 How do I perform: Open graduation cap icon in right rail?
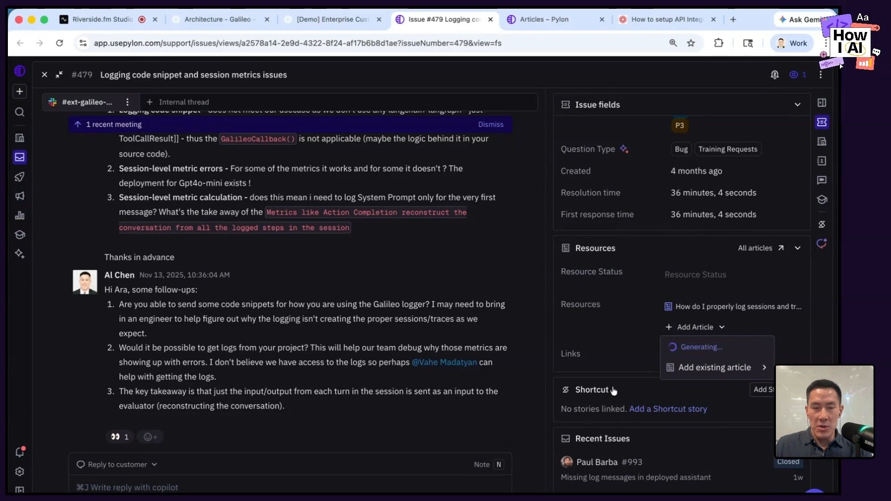pyautogui.click(x=822, y=199)
